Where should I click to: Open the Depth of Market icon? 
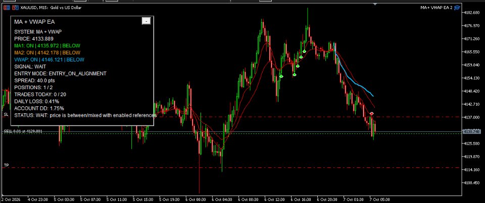pyautogui.click(x=15, y=8)
